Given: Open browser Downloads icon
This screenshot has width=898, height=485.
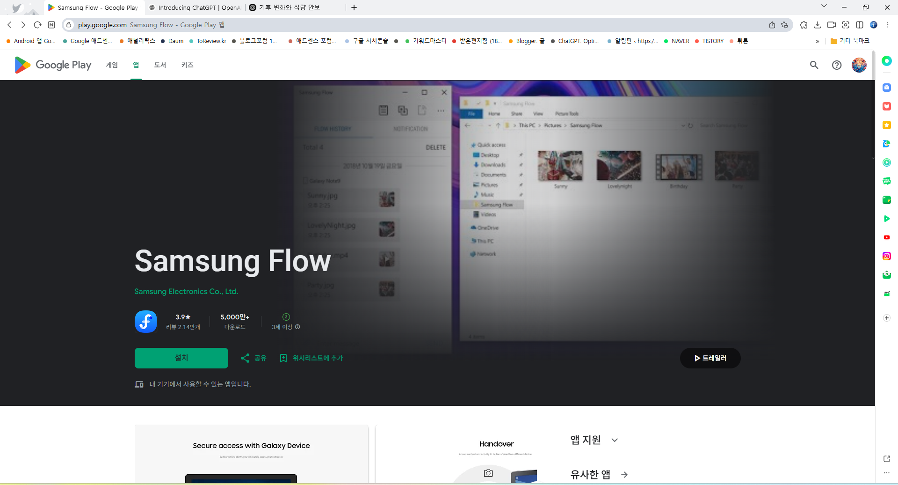Looking at the screenshot, I should (818, 25).
